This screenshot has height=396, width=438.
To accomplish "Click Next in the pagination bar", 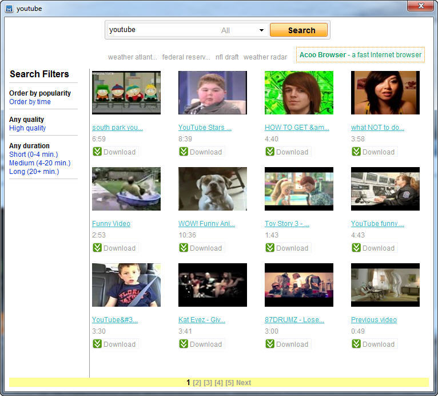I will [244, 383].
